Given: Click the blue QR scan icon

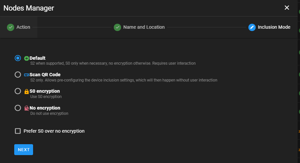Looking at the screenshot, I should pos(27,75).
